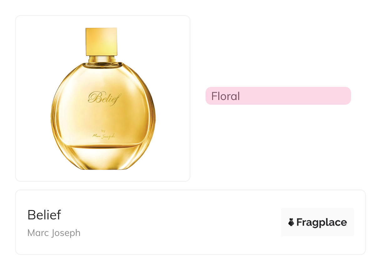Click the Fragplace wordmark text
Screen dimensions: 381x270
(x=322, y=222)
